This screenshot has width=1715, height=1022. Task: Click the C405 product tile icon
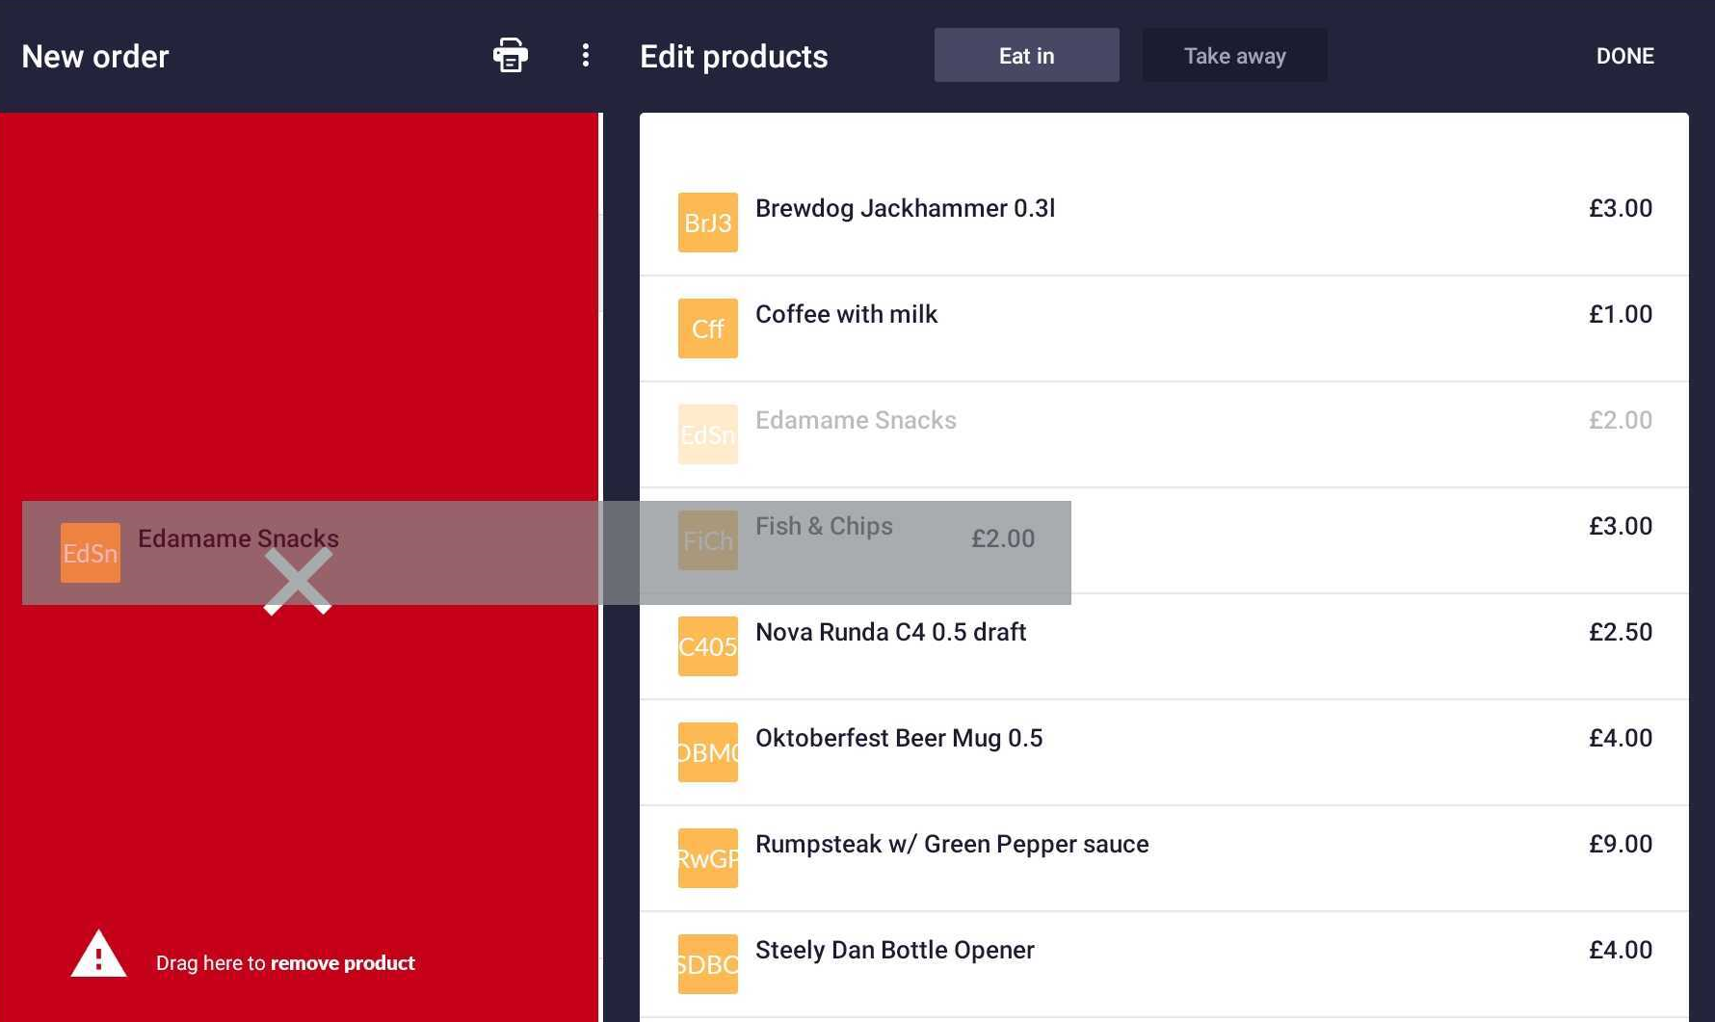[707, 646]
